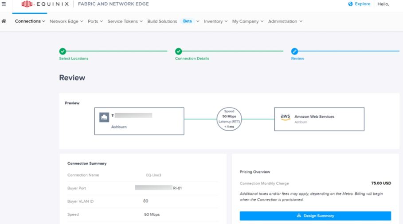Click the Review step label
The width and height of the screenshot is (403, 224).
[297, 58]
